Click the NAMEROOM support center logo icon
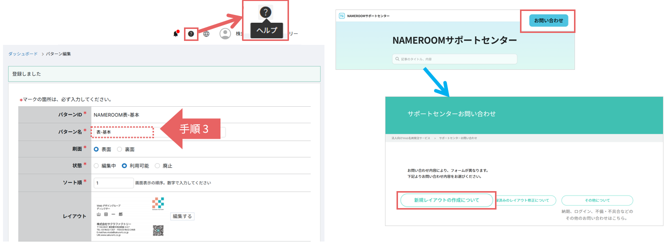 342,16
